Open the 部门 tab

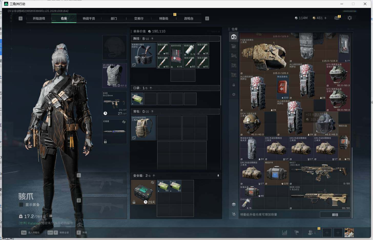(114, 18)
